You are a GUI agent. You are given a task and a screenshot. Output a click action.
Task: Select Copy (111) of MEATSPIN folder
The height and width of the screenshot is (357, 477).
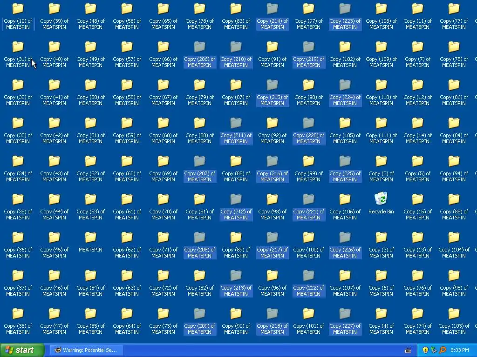tap(381, 130)
